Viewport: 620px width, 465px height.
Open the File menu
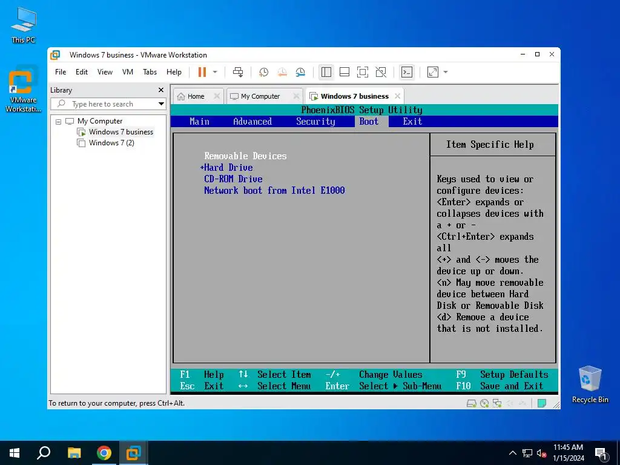pyautogui.click(x=61, y=72)
